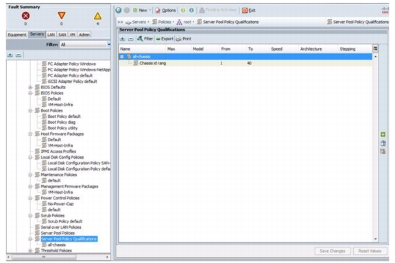The image size is (395, 263).
Task: Switch to the SAN tab
Action: coord(62,34)
